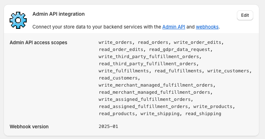Click the write_shipping scope text
The width and height of the screenshot is (265, 139).
click(160, 113)
